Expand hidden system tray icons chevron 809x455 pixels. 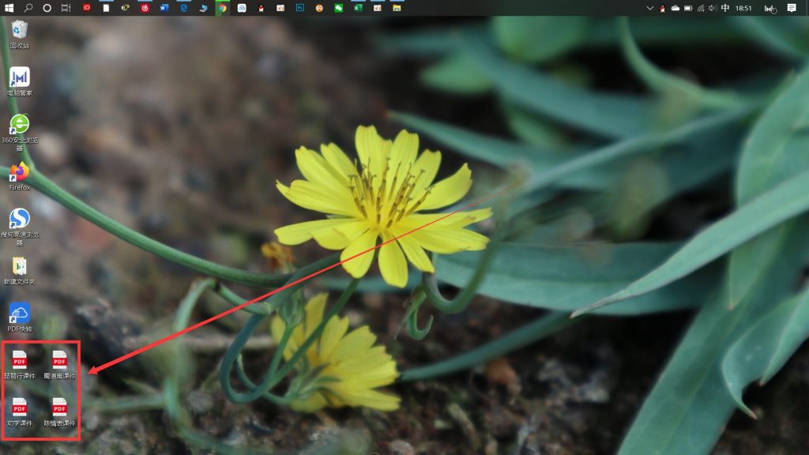649,8
